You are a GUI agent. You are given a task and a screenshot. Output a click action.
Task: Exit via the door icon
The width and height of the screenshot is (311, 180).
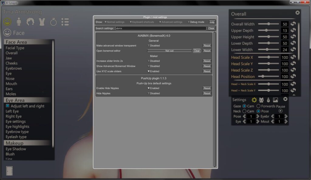[9, 171]
